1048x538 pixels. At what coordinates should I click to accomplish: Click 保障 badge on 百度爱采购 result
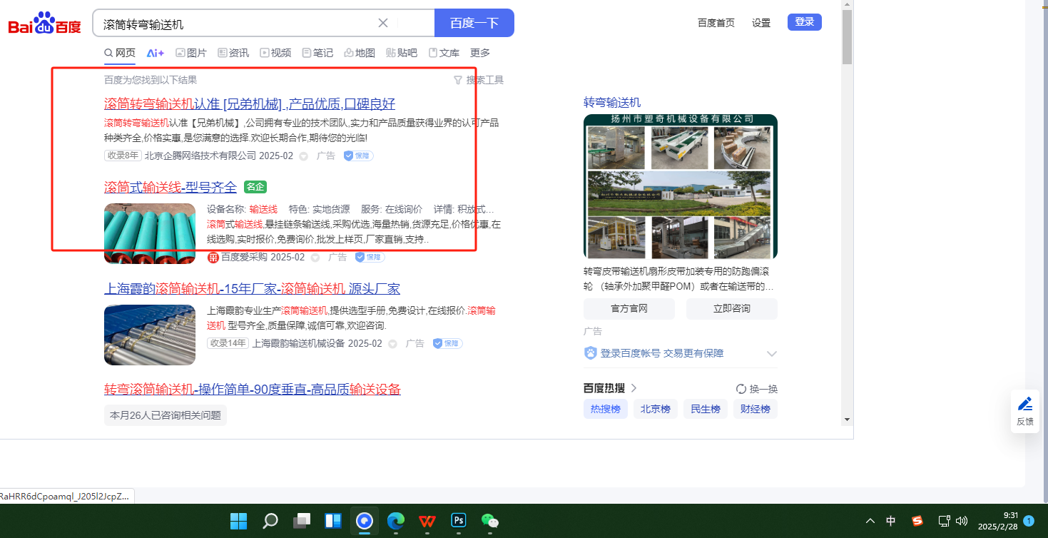coord(370,257)
